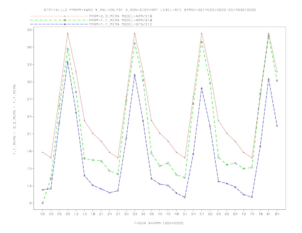Click the x-axis title FHOUR VHHMM
Viewport: 302px width, 233px height.
(159, 223)
